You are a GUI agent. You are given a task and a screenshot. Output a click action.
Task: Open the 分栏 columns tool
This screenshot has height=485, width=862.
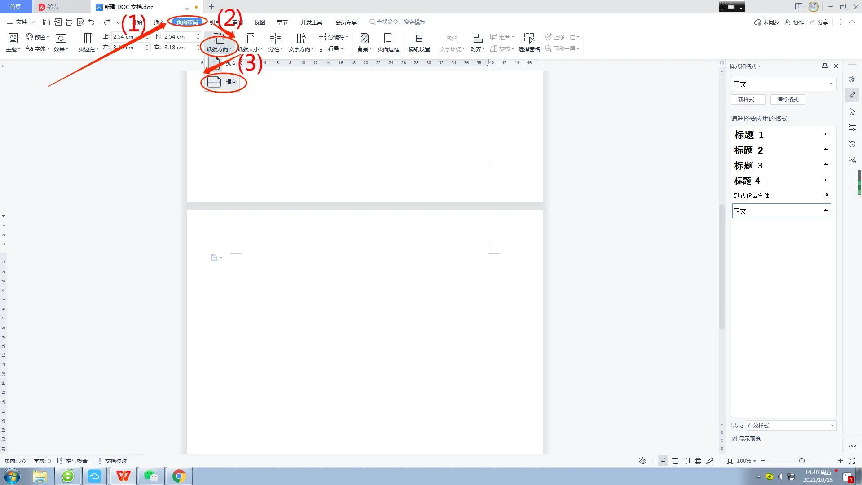pos(275,43)
